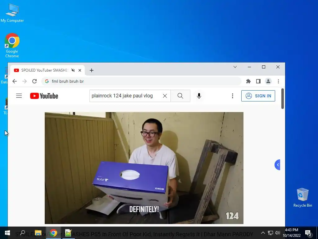Open the Chrome tab search dropdown arrow
This screenshot has height=239, width=318.
point(235,67)
